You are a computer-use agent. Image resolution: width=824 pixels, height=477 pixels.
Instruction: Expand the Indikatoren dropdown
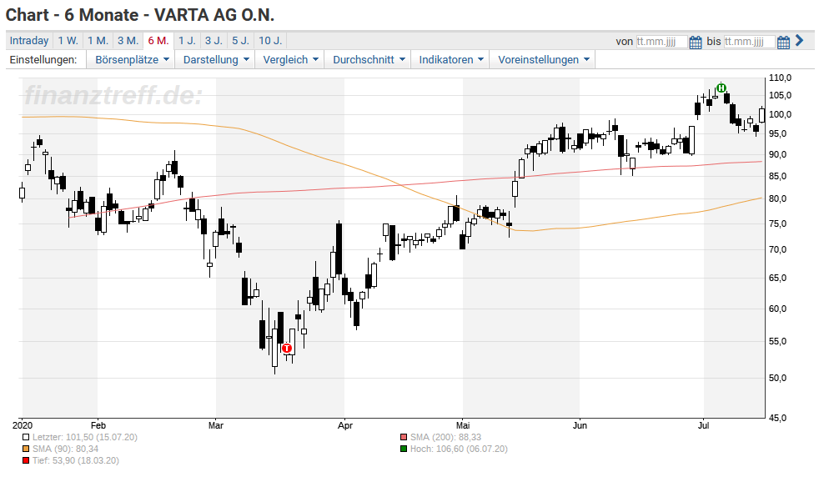click(x=451, y=60)
